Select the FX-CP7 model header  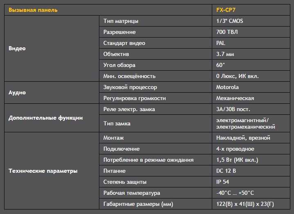(x=251, y=10)
